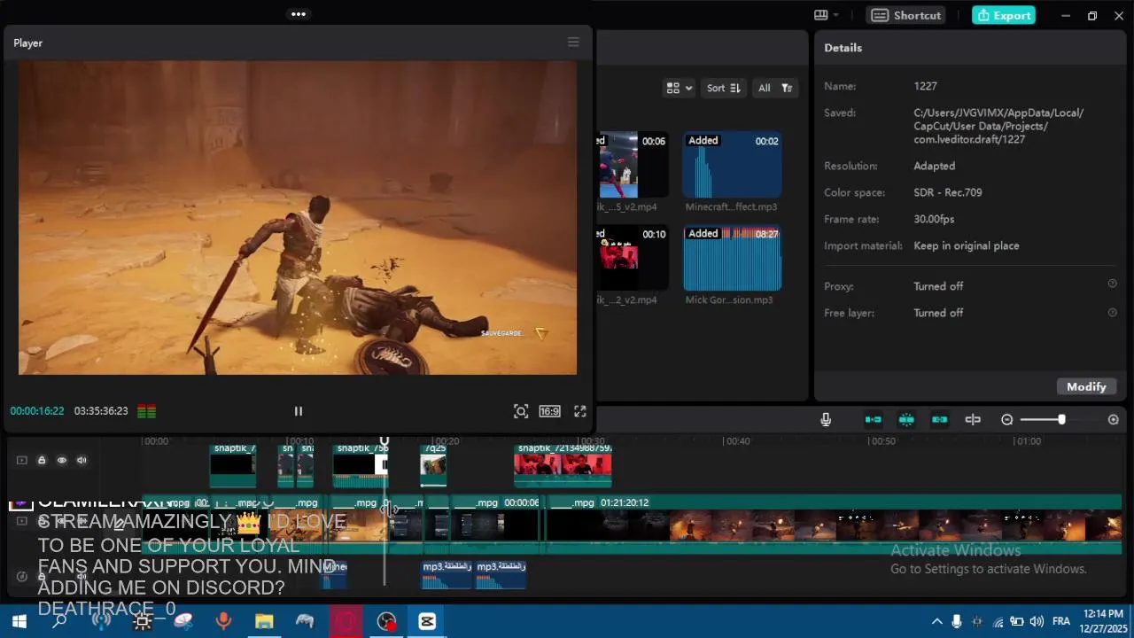Open the three-dots menu in title bar

point(299,14)
